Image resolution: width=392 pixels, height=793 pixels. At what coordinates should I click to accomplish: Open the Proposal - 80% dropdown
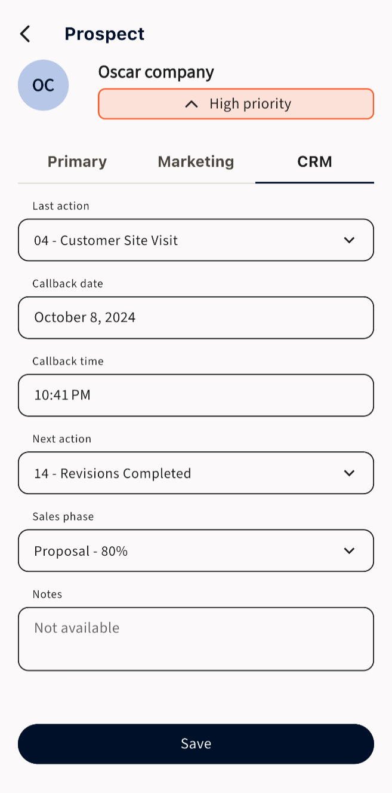click(x=196, y=551)
